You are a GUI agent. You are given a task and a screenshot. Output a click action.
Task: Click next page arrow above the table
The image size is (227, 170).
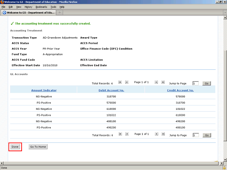click(x=156, y=82)
